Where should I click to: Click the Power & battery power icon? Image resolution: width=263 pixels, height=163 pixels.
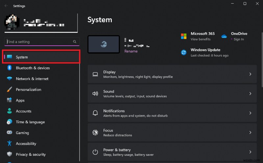point(95,152)
